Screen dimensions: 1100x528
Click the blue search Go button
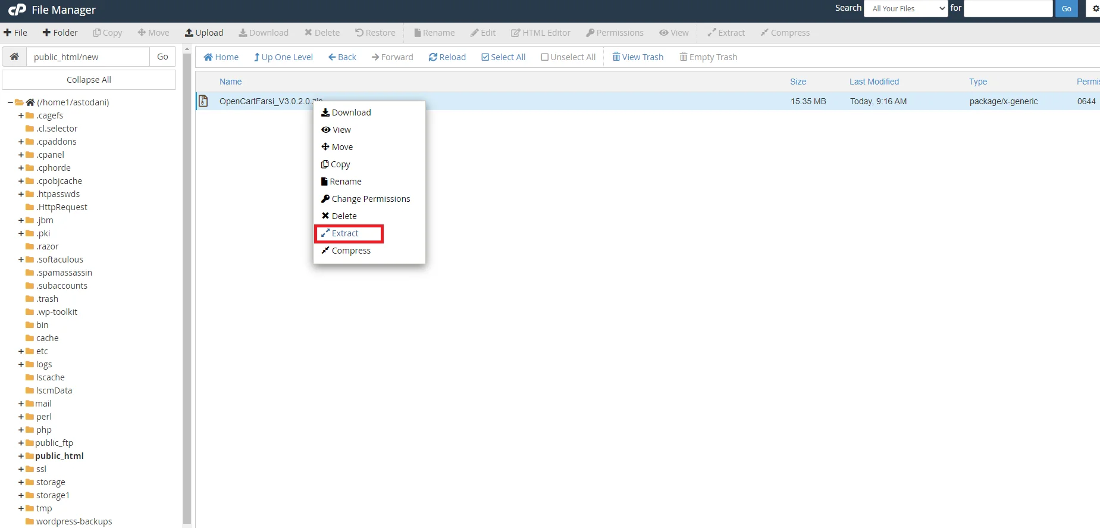pos(1066,8)
